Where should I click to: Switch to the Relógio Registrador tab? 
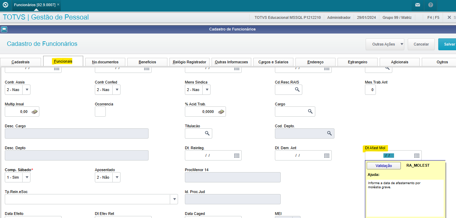tap(189, 62)
